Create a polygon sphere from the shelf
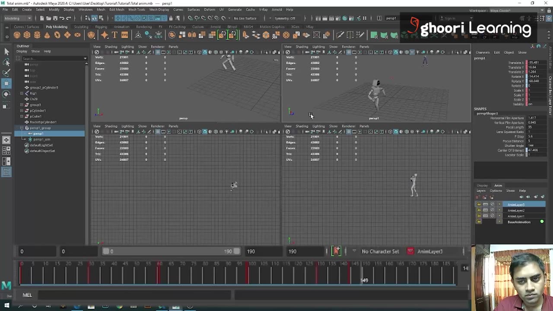 (x=17, y=35)
